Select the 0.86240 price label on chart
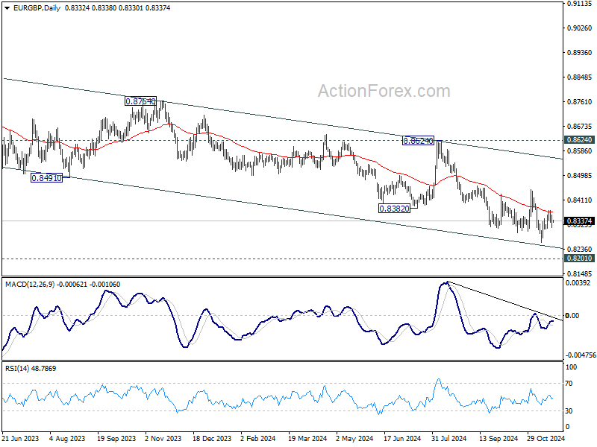The height and width of the screenshot is (447, 597). pos(418,141)
